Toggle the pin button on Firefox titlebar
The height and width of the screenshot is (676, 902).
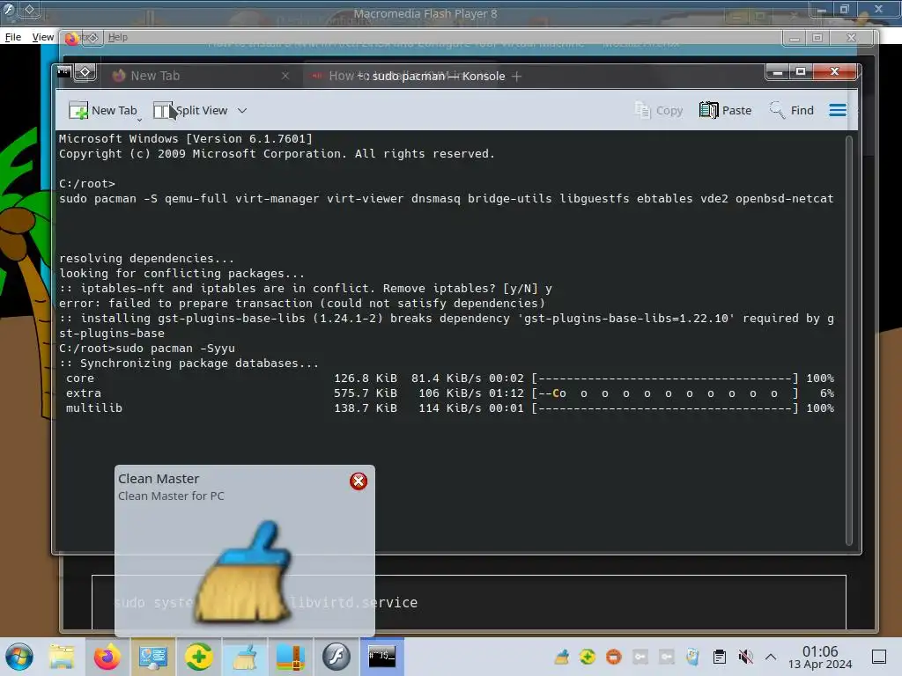point(92,37)
